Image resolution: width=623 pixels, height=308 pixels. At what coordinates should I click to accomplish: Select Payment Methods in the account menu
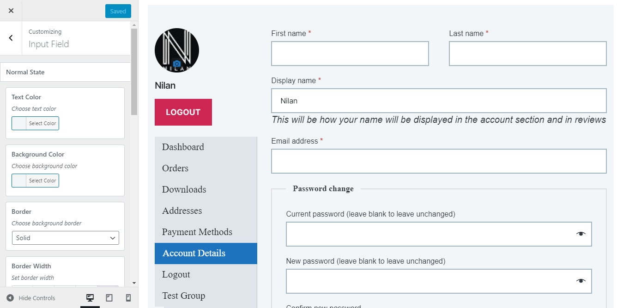point(197,232)
